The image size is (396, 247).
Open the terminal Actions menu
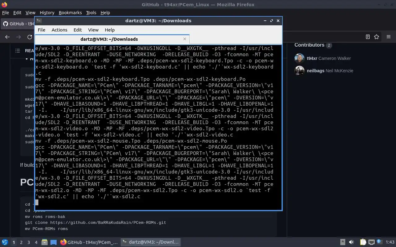(x=59, y=30)
